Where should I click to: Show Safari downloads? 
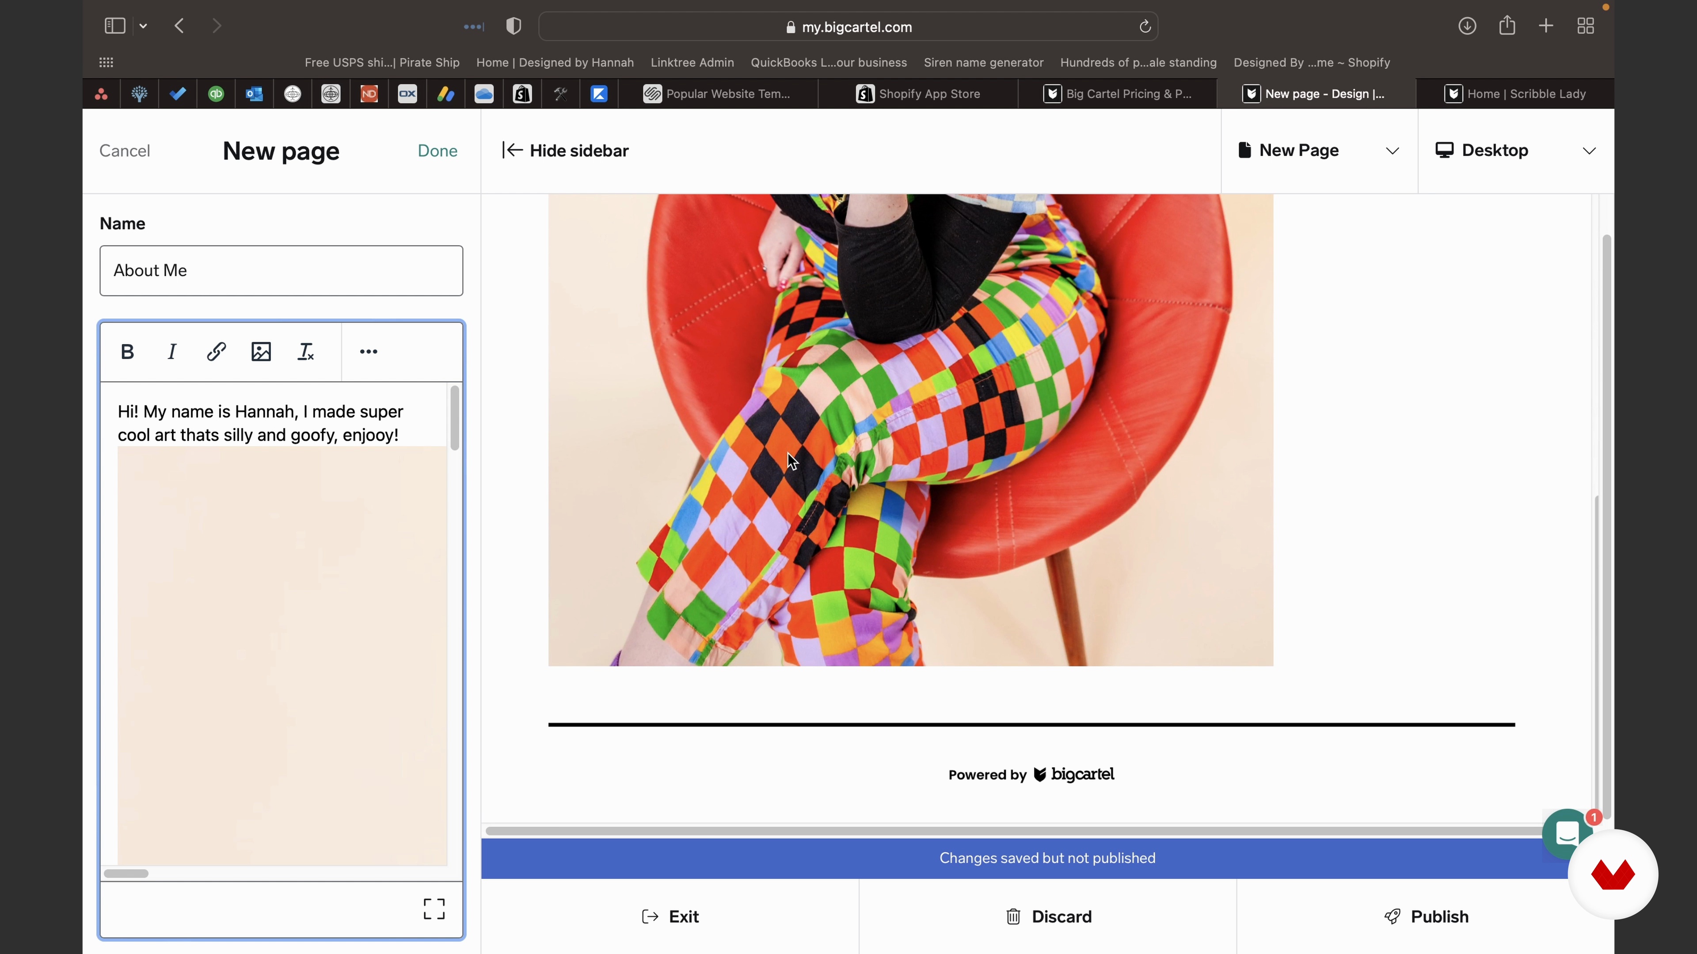[x=1467, y=26]
